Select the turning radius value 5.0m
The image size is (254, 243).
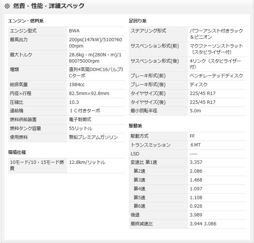195,111
